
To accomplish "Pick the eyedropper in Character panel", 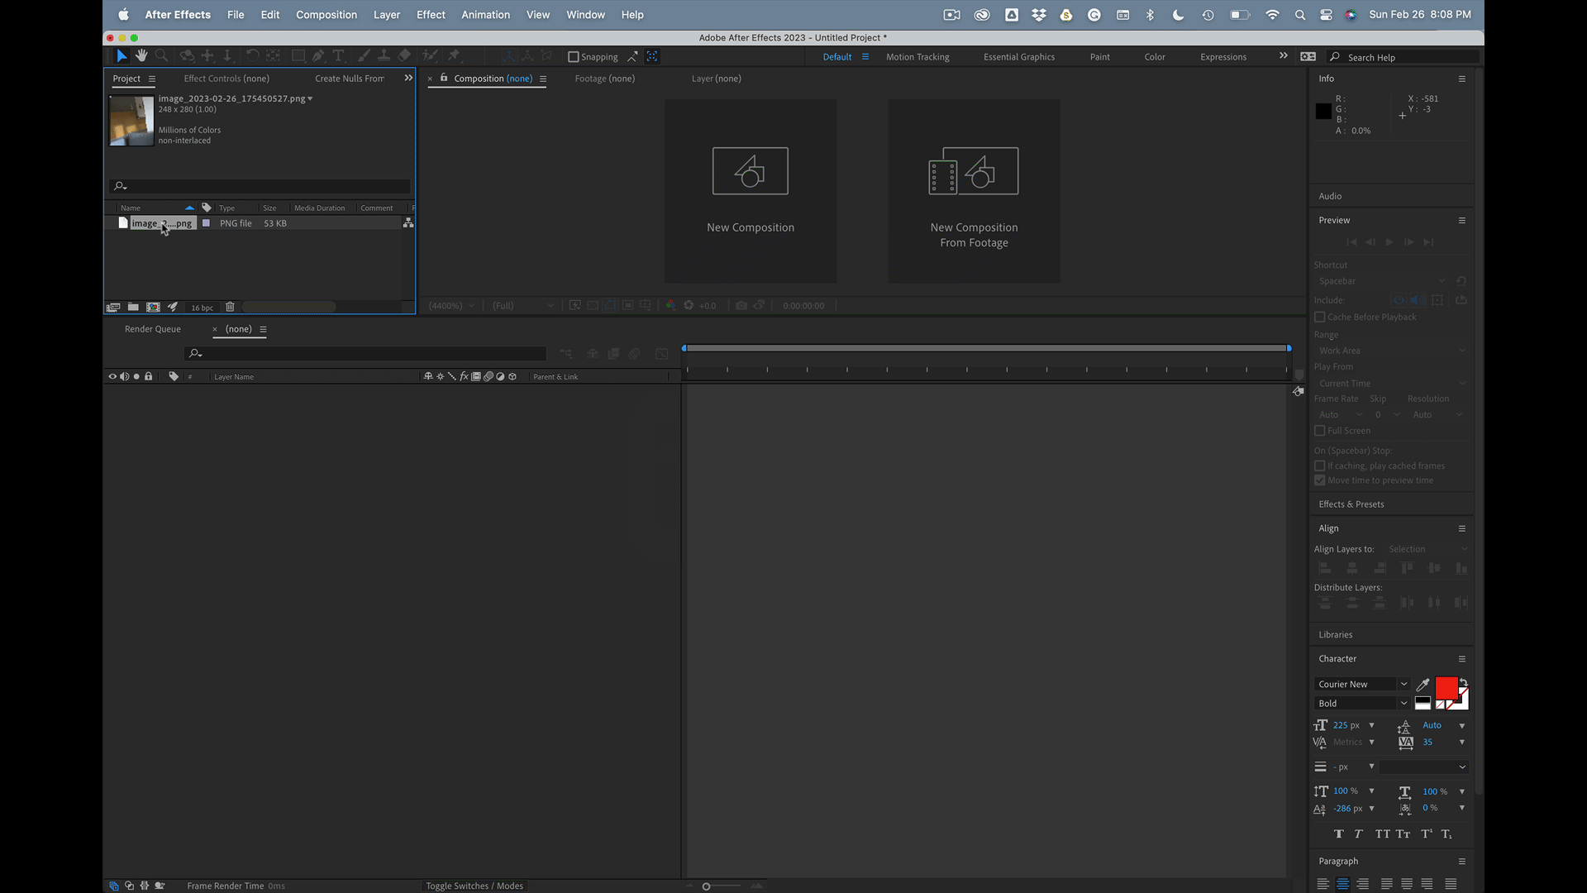I will (1423, 685).
